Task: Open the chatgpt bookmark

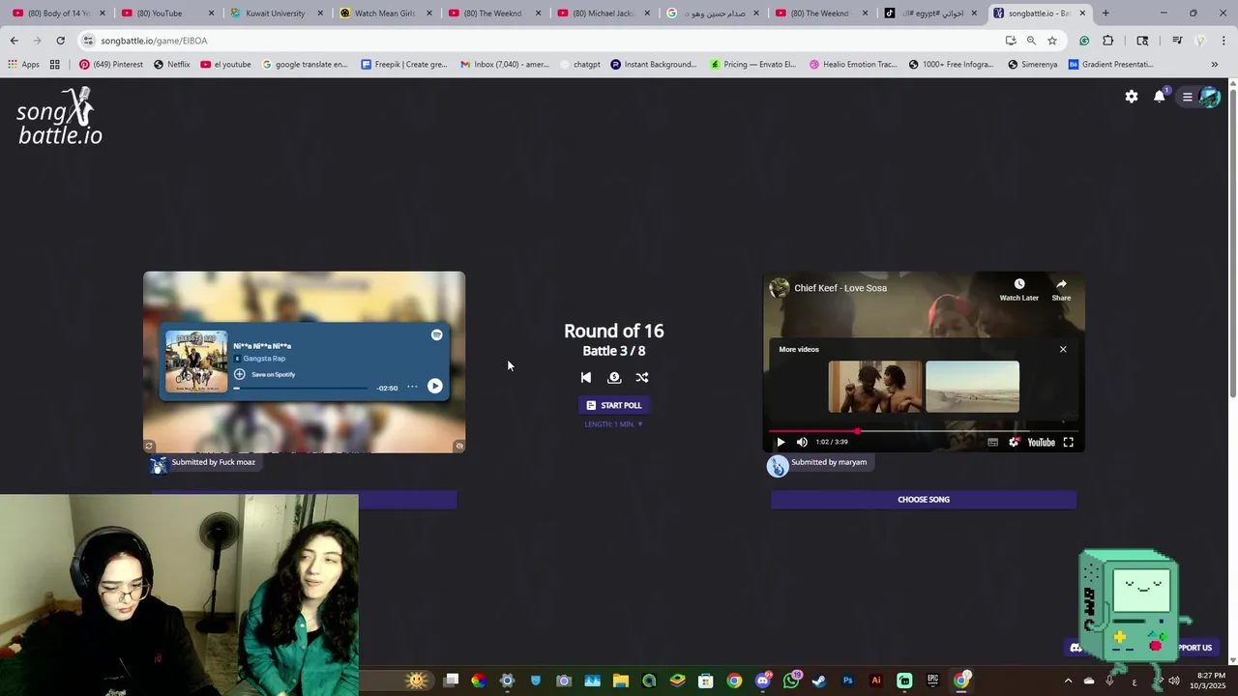Action: pos(578,65)
